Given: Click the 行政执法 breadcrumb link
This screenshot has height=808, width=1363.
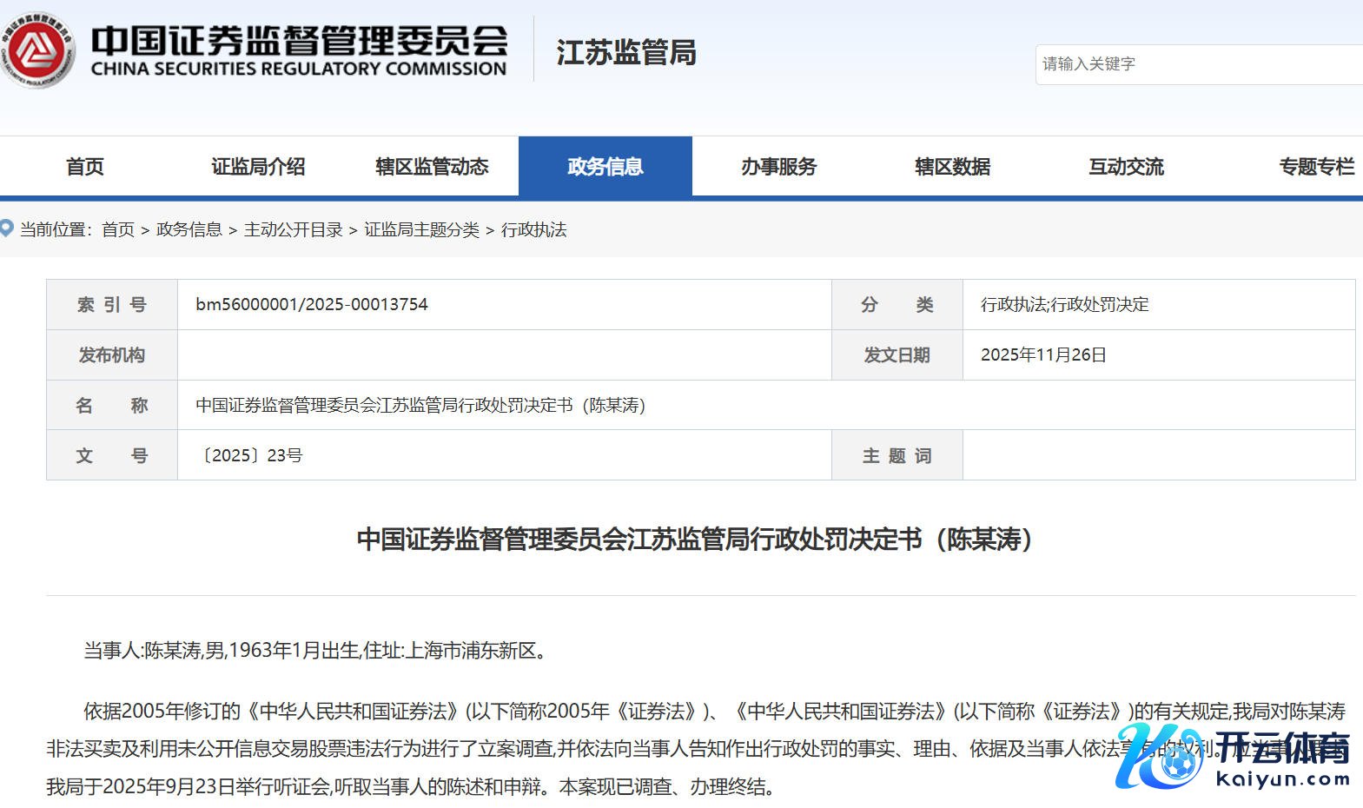Looking at the screenshot, I should pyautogui.click(x=534, y=229).
